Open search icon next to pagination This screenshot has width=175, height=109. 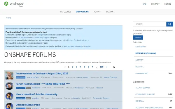[114, 67]
